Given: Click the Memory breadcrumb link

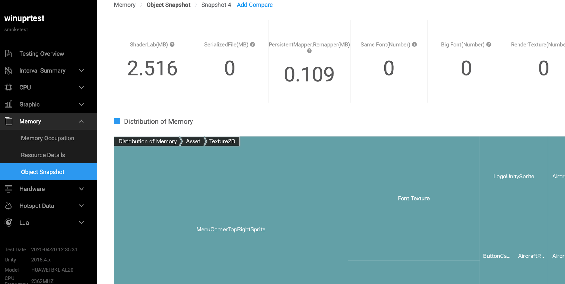Looking at the screenshot, I should pos(125,5).
